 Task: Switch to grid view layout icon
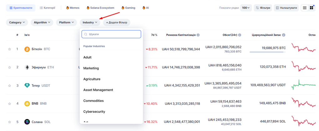click(311, 8)
